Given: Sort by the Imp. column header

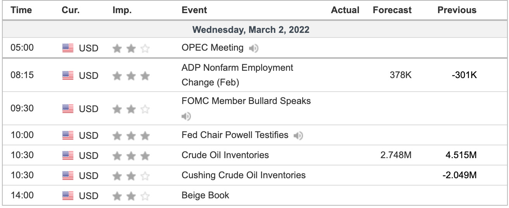Looking at the screenshot, I should 122,10.
